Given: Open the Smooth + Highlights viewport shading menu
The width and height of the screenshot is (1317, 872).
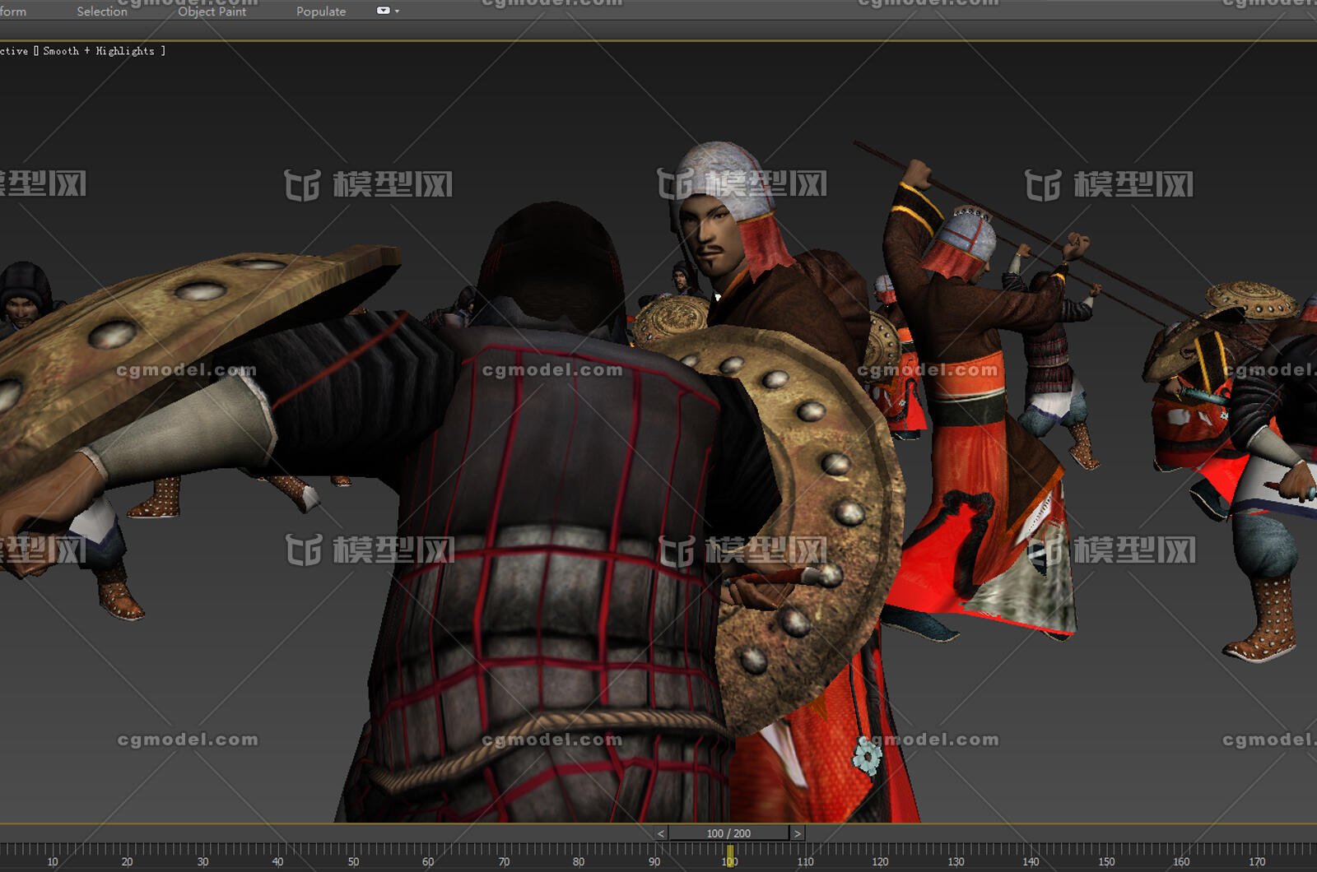Looking at the screenshot, I should (x=99, y=51).
